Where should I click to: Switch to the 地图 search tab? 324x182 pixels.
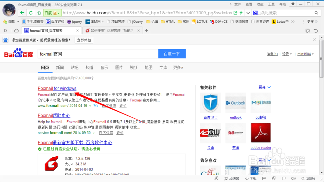148,67
